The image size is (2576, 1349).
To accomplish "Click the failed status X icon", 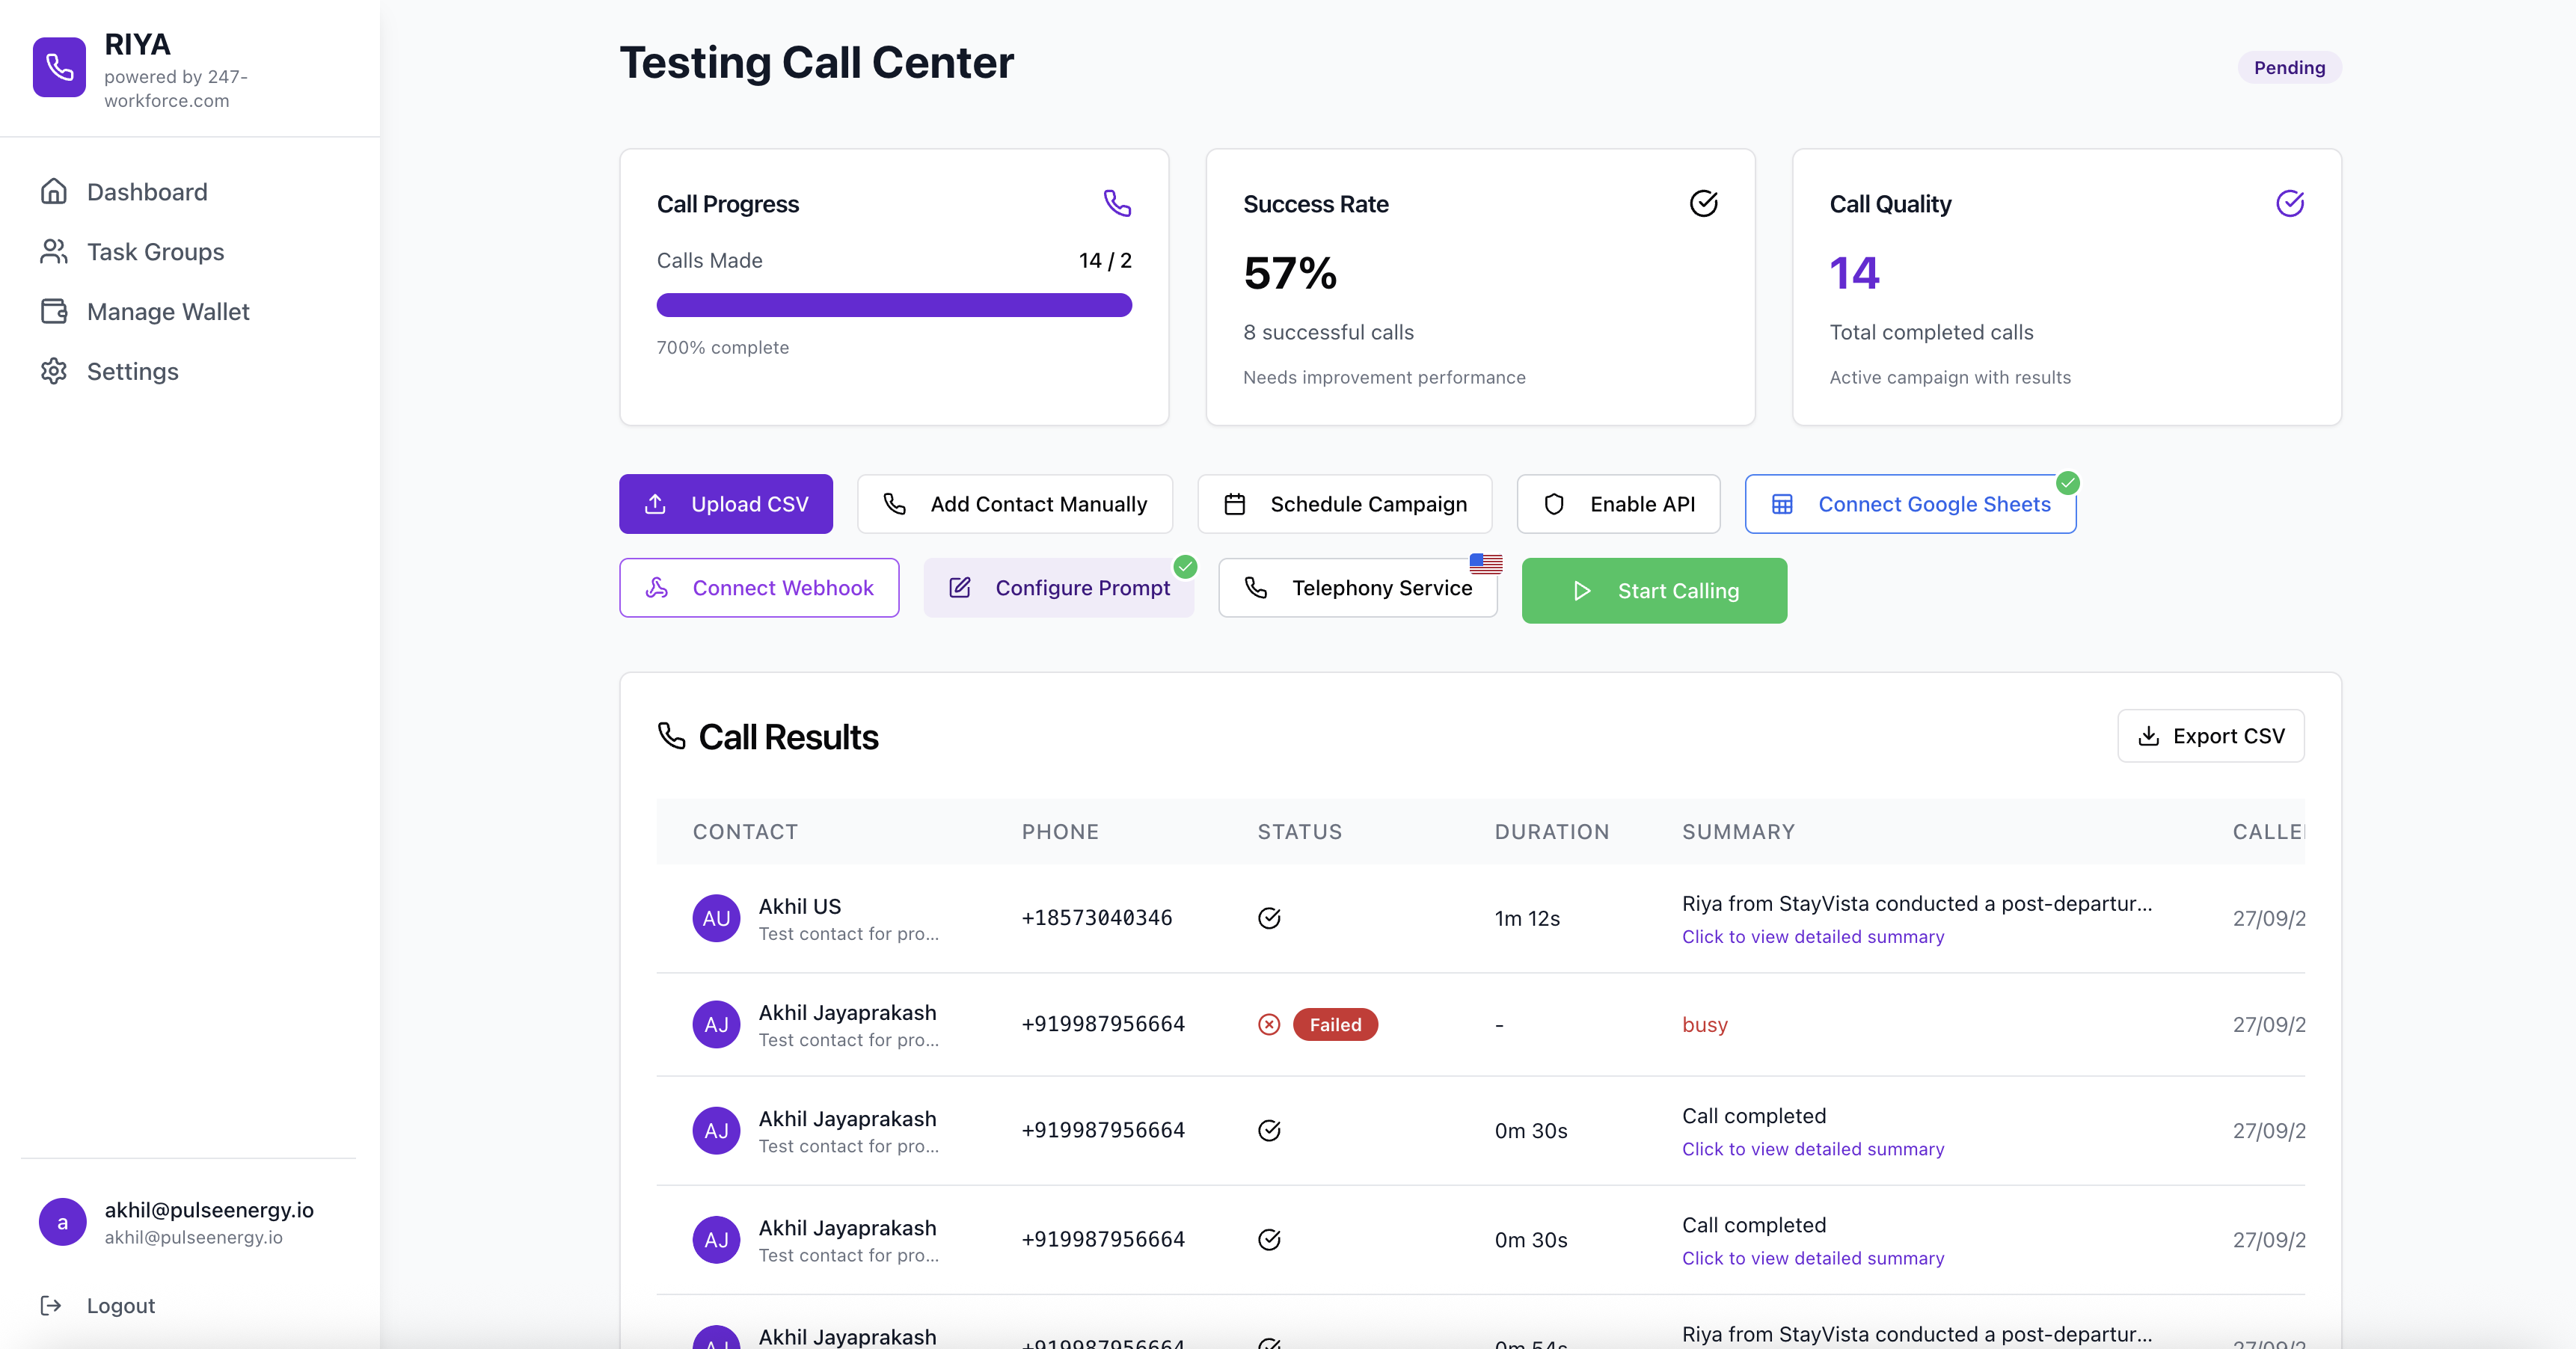I will [x=1269, y=1024].
